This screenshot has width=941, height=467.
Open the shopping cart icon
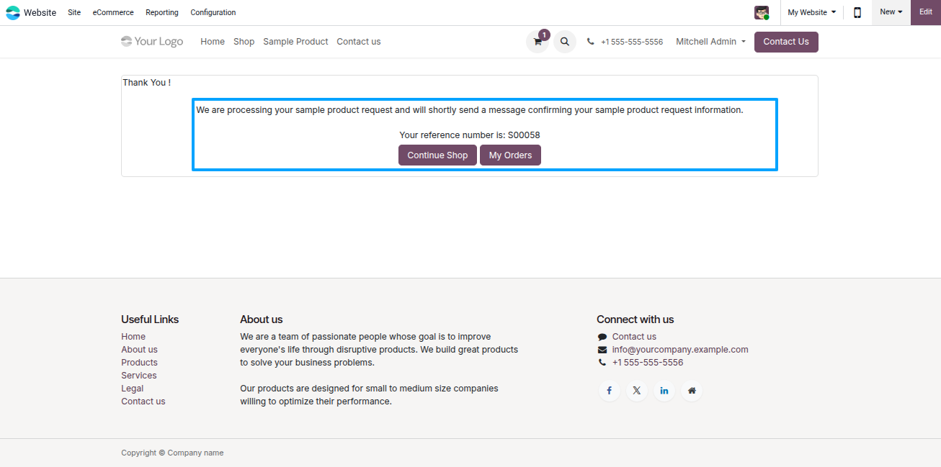(538, 42)
